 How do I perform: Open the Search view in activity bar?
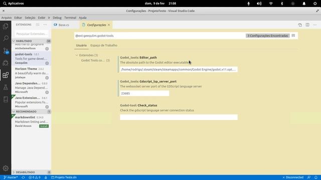6,38
